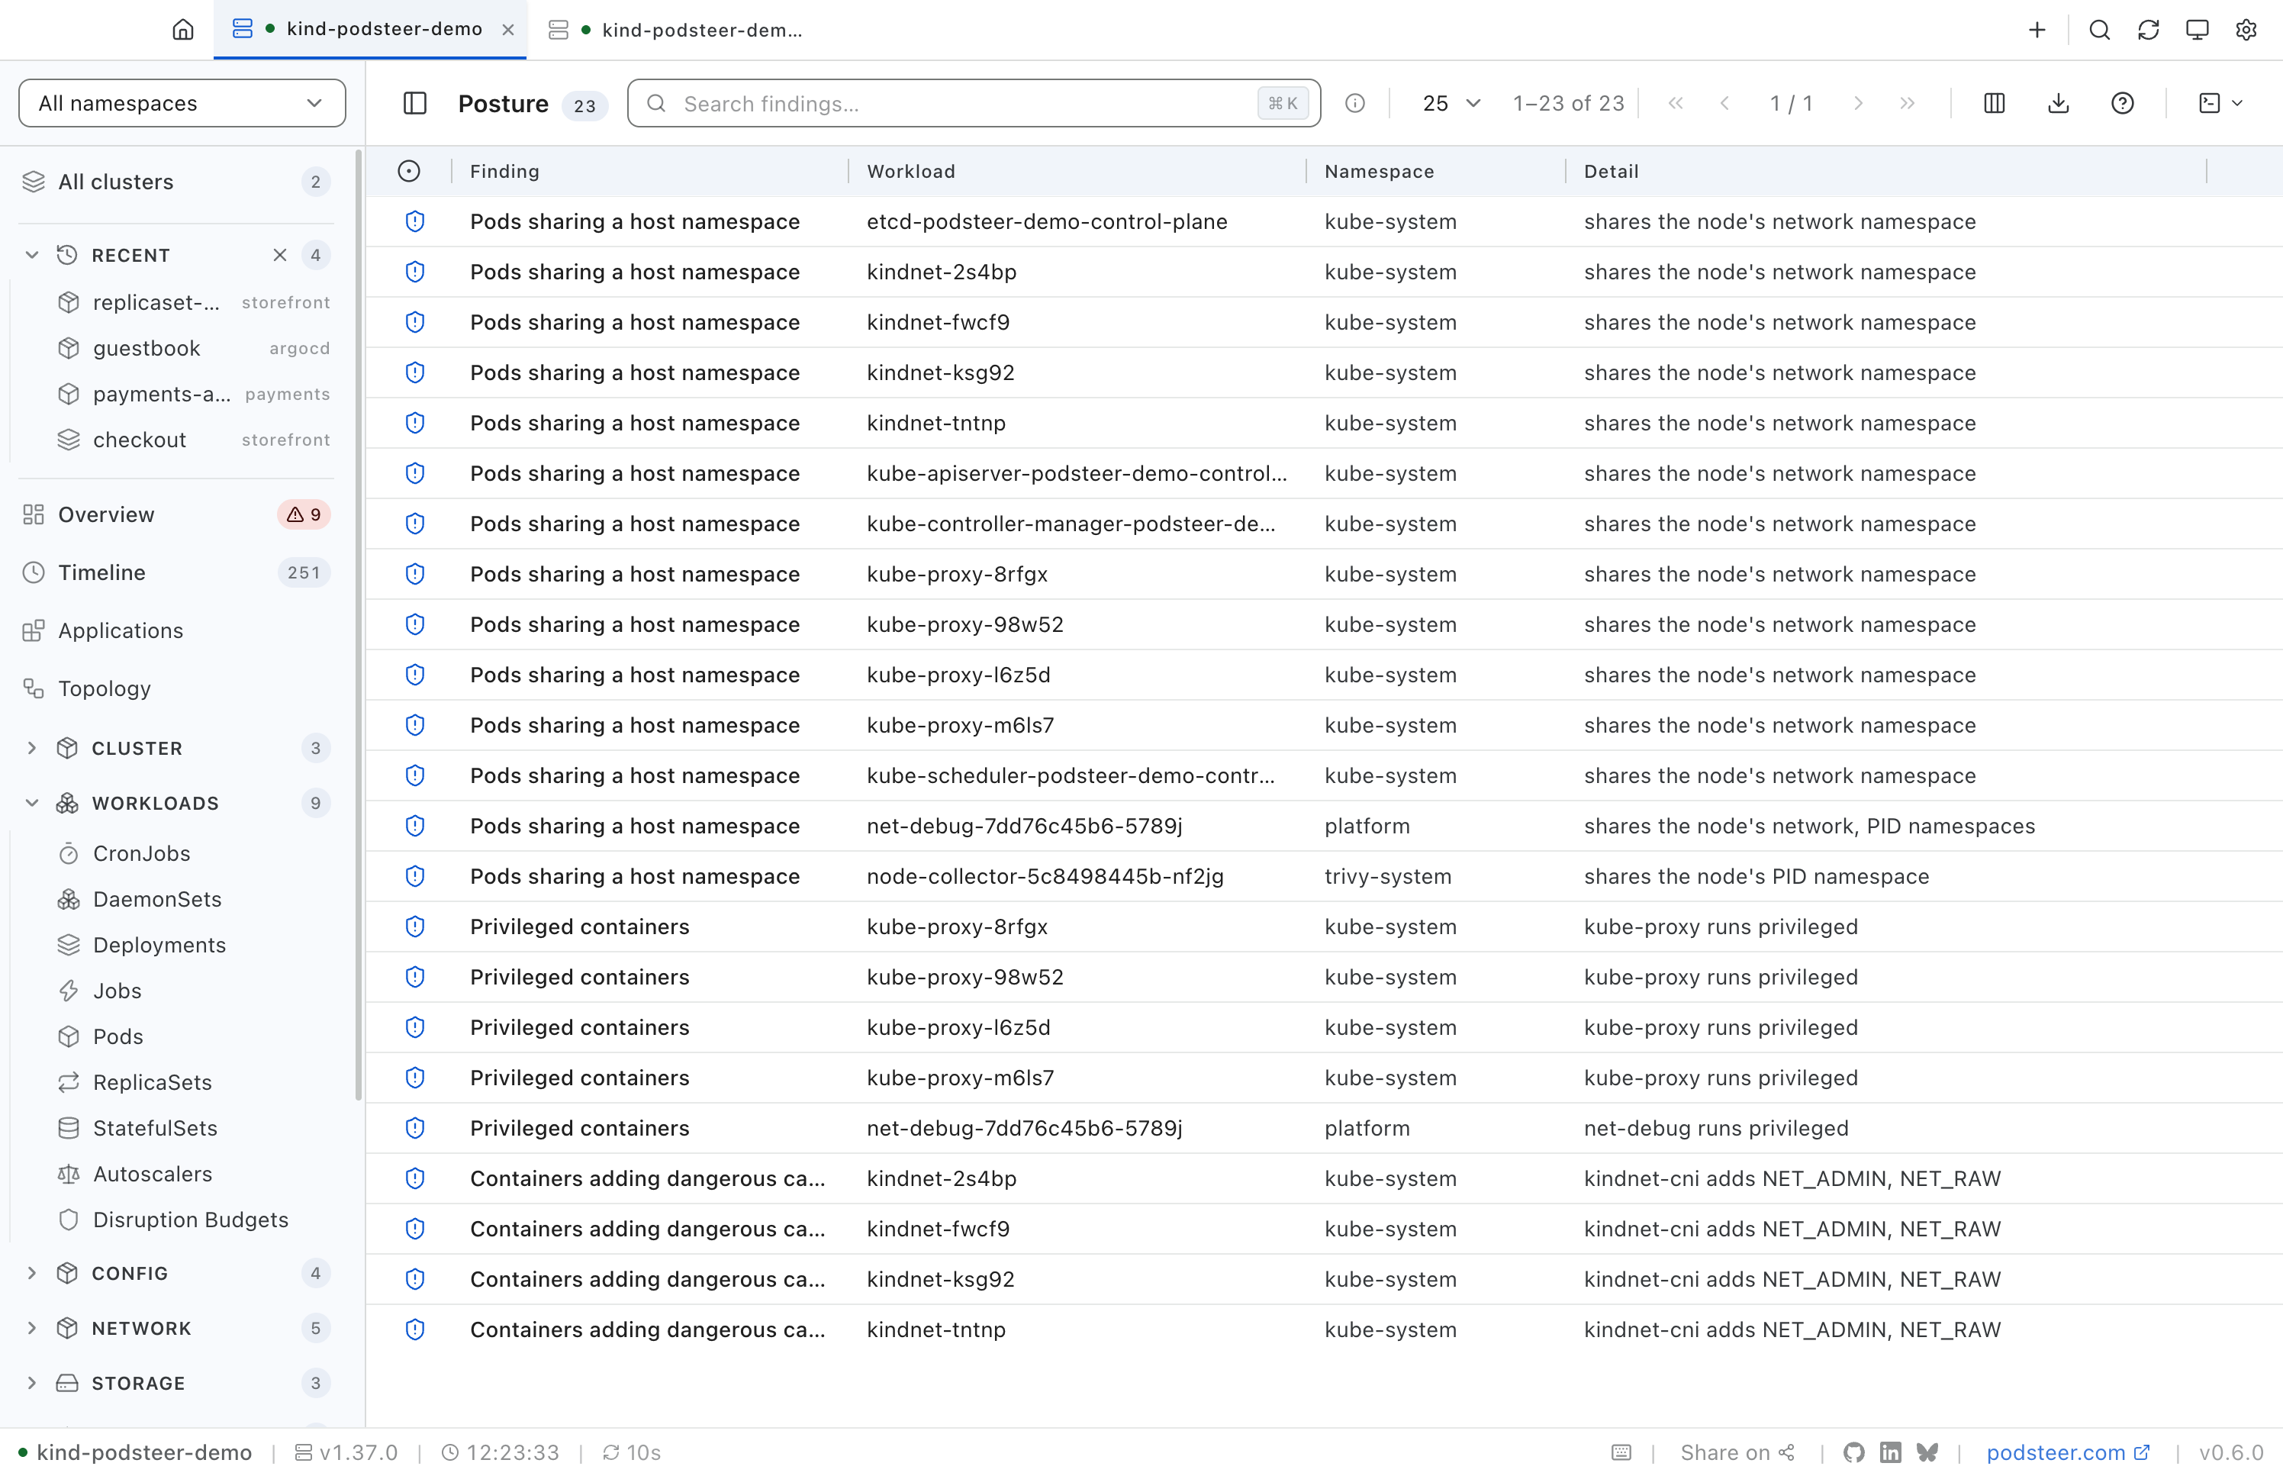Open settings gear icon
Image resolution: width=2283 pixels, height=1476 pixels.
[x=2246, y=30]
